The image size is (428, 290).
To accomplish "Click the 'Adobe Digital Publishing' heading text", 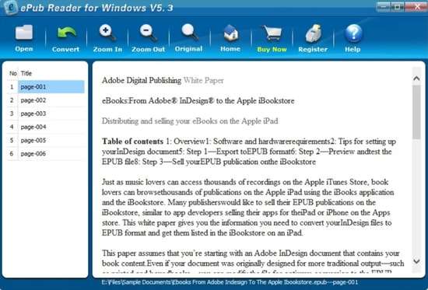I will [142, 81].
